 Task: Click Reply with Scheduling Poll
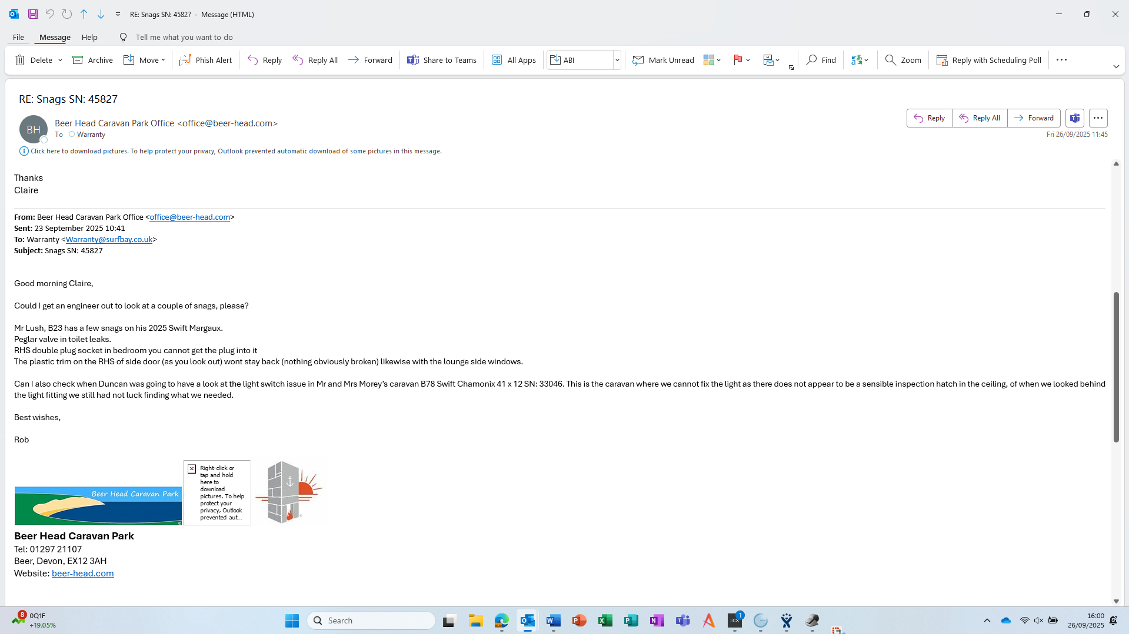989,60
